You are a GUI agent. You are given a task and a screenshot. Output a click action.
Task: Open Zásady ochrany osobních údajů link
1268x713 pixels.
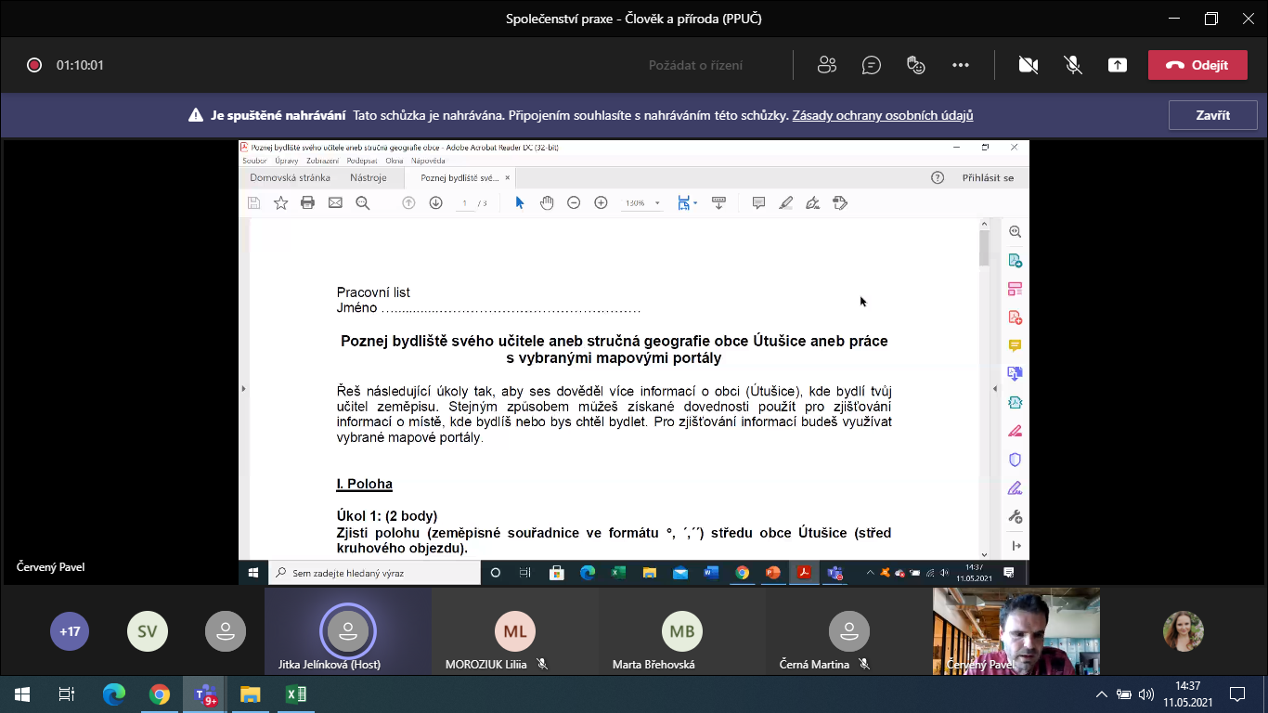point(882,116)
